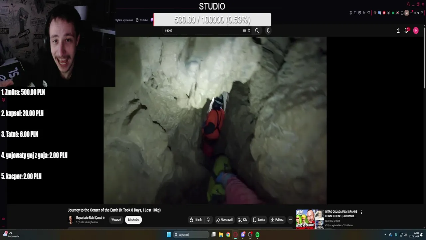Click the video title Journey to the Center
This screenshot has height=240, width=426.
pos(114,210)
